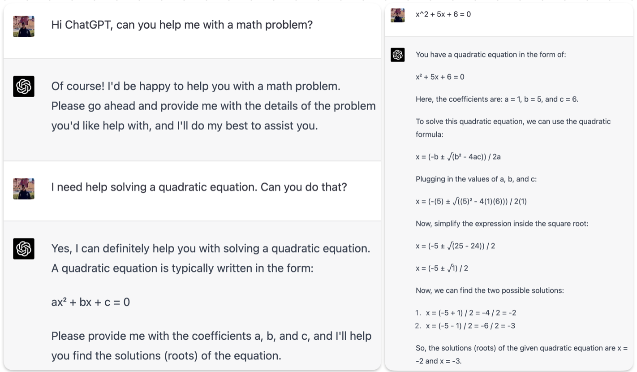Screen dimensions: 637x372
Task: Click the user prompt text "x^2 + 5x + 6 = 0"
Action: click(x=443, y=14)
